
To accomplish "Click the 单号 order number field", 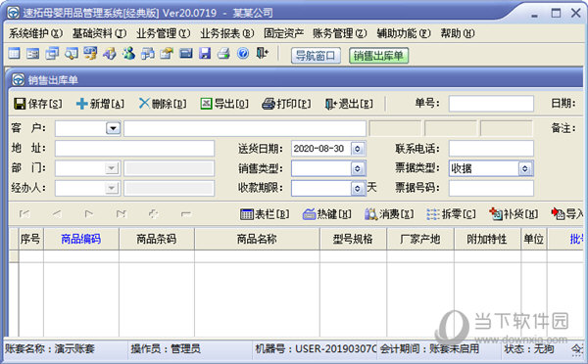I will 491,104.
